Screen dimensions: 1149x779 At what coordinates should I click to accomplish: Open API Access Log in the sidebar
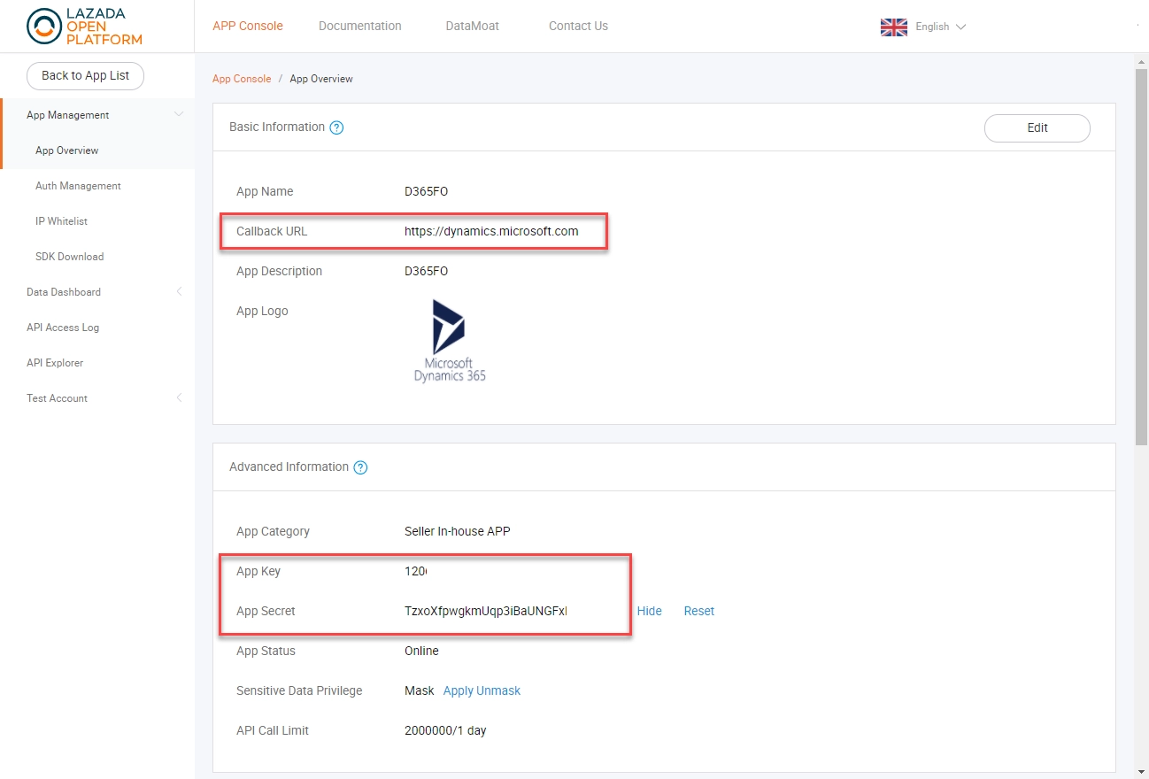(x=63, y=328)
